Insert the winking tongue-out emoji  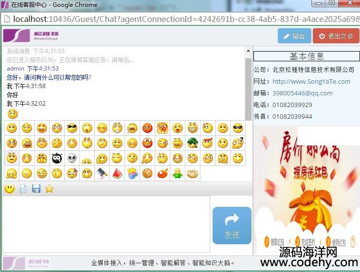tap(177, 128)
